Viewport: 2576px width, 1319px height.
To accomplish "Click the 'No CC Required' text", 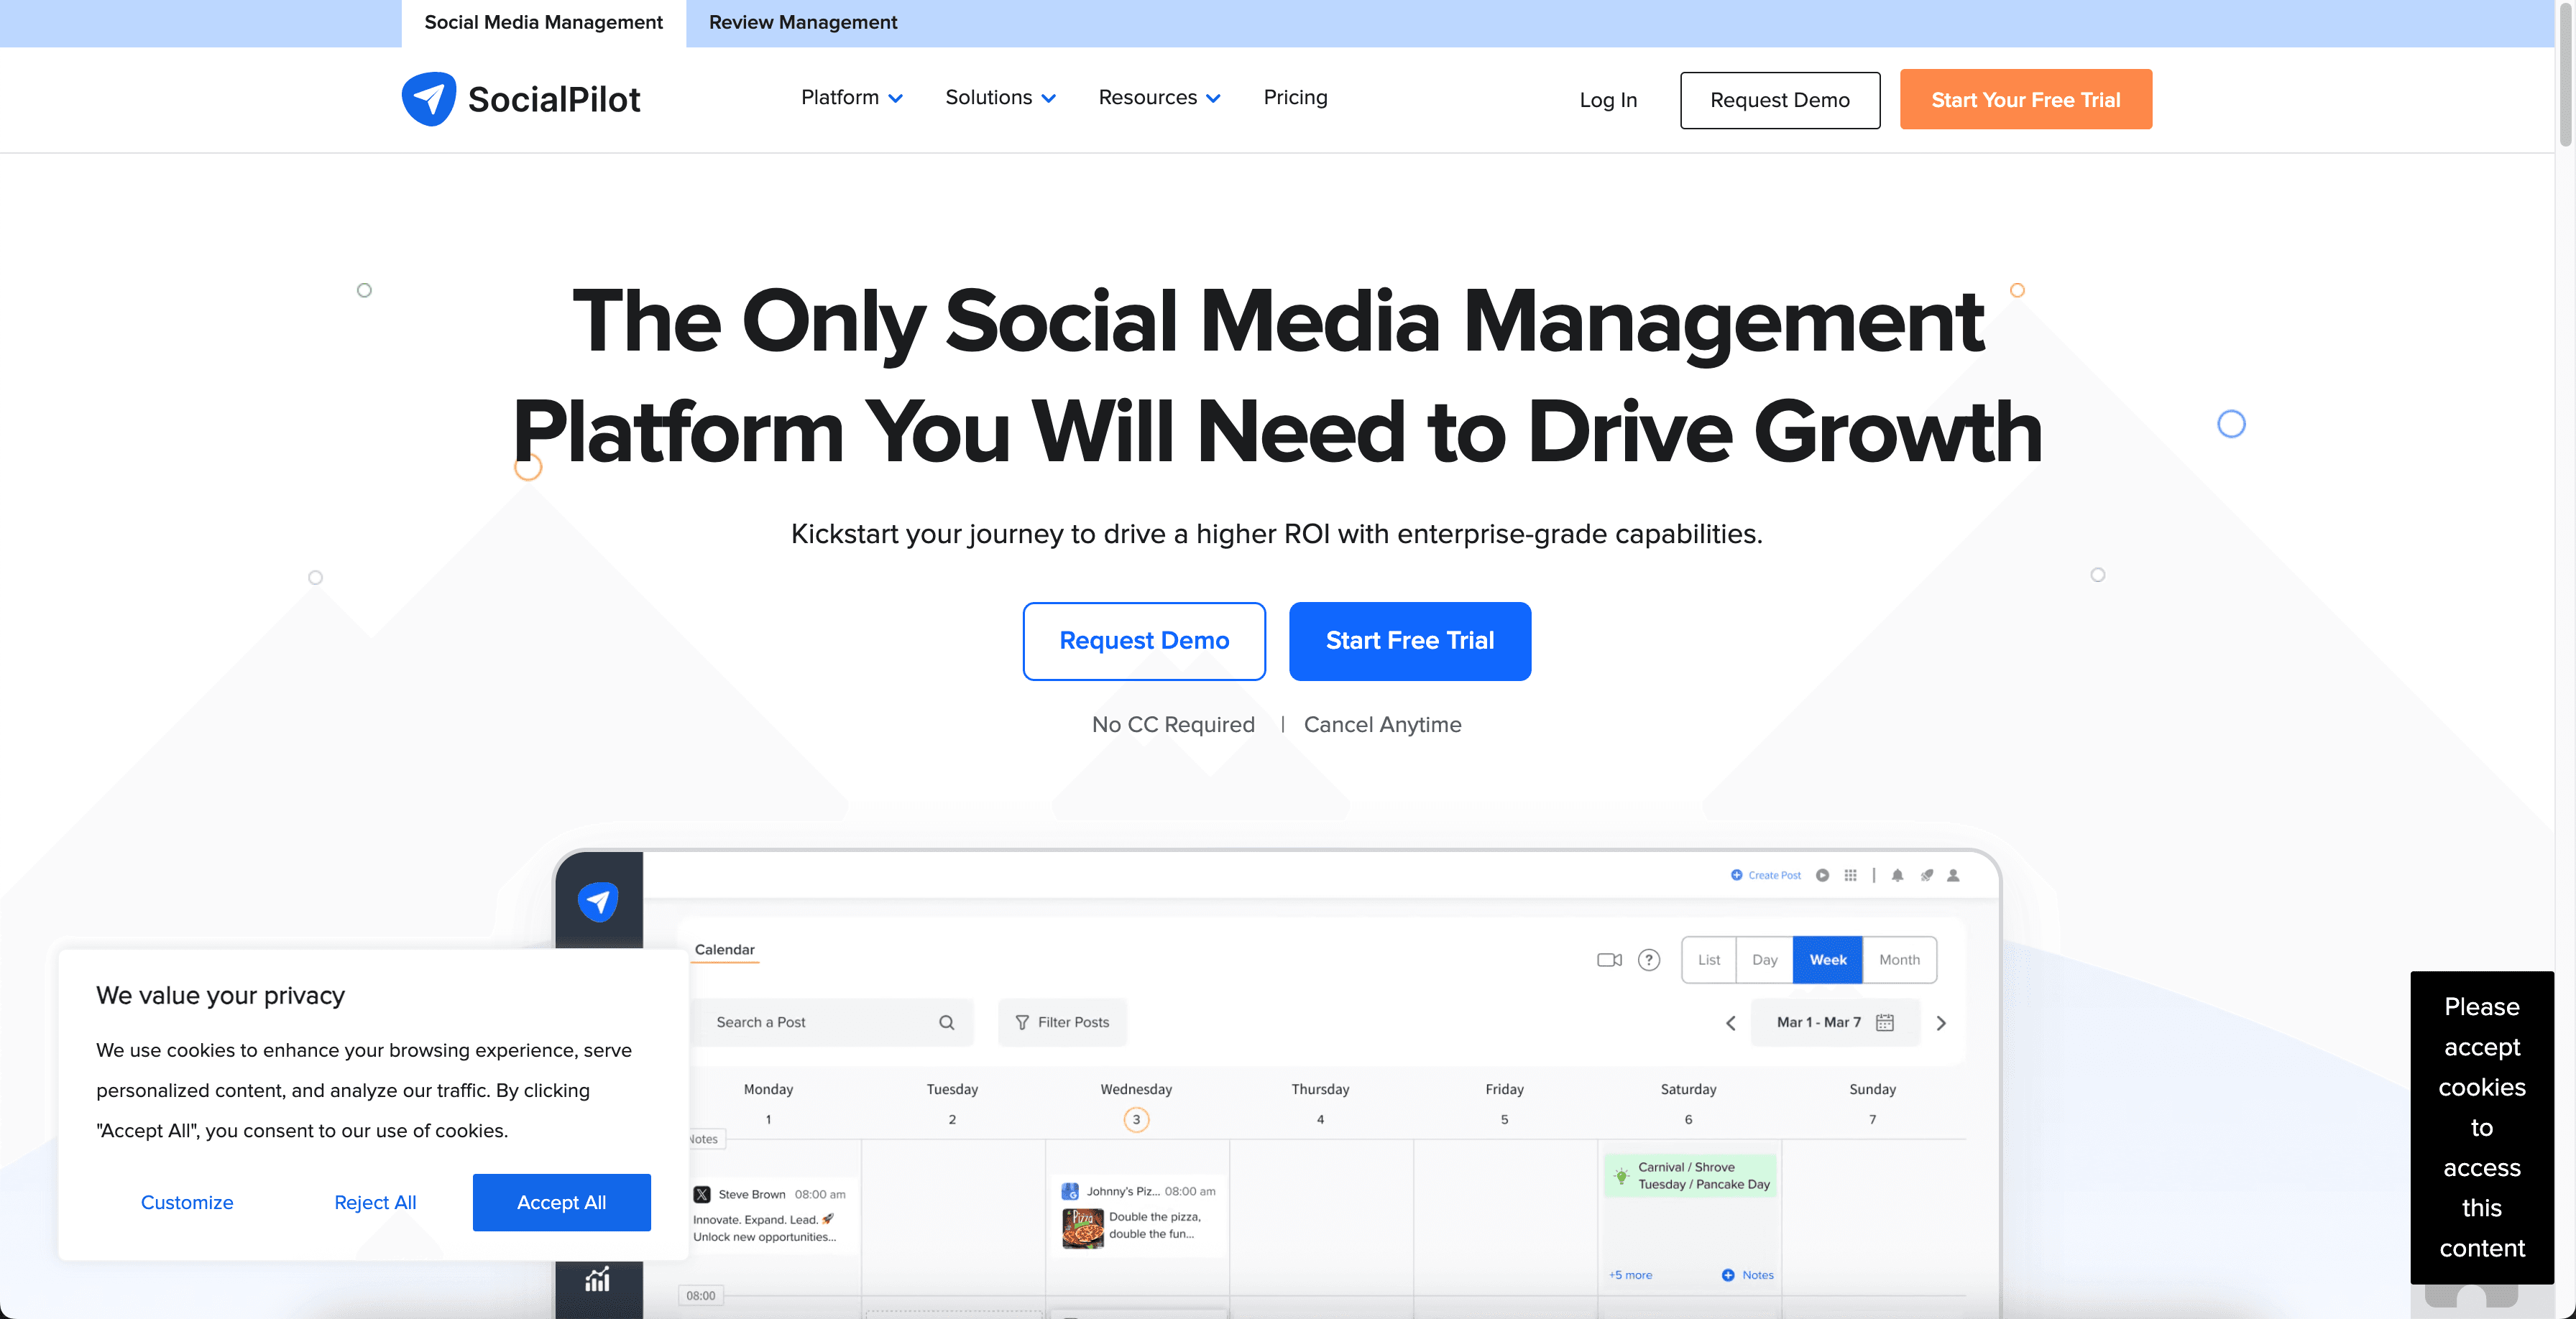I will (x=1173, y=724).
